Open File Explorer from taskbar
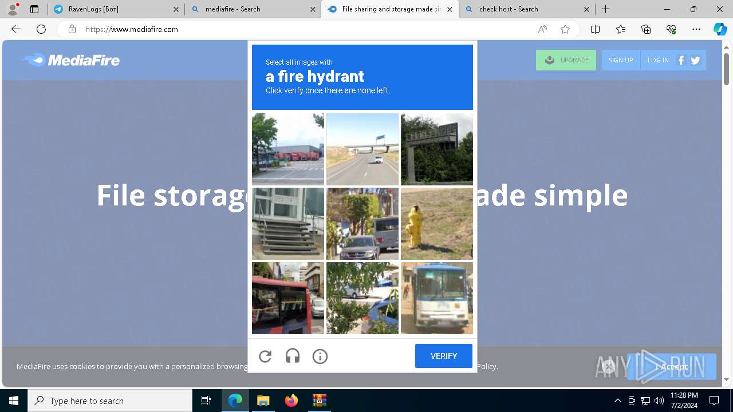The height and width of the screenshot is (412, 733). pos(263,401)
